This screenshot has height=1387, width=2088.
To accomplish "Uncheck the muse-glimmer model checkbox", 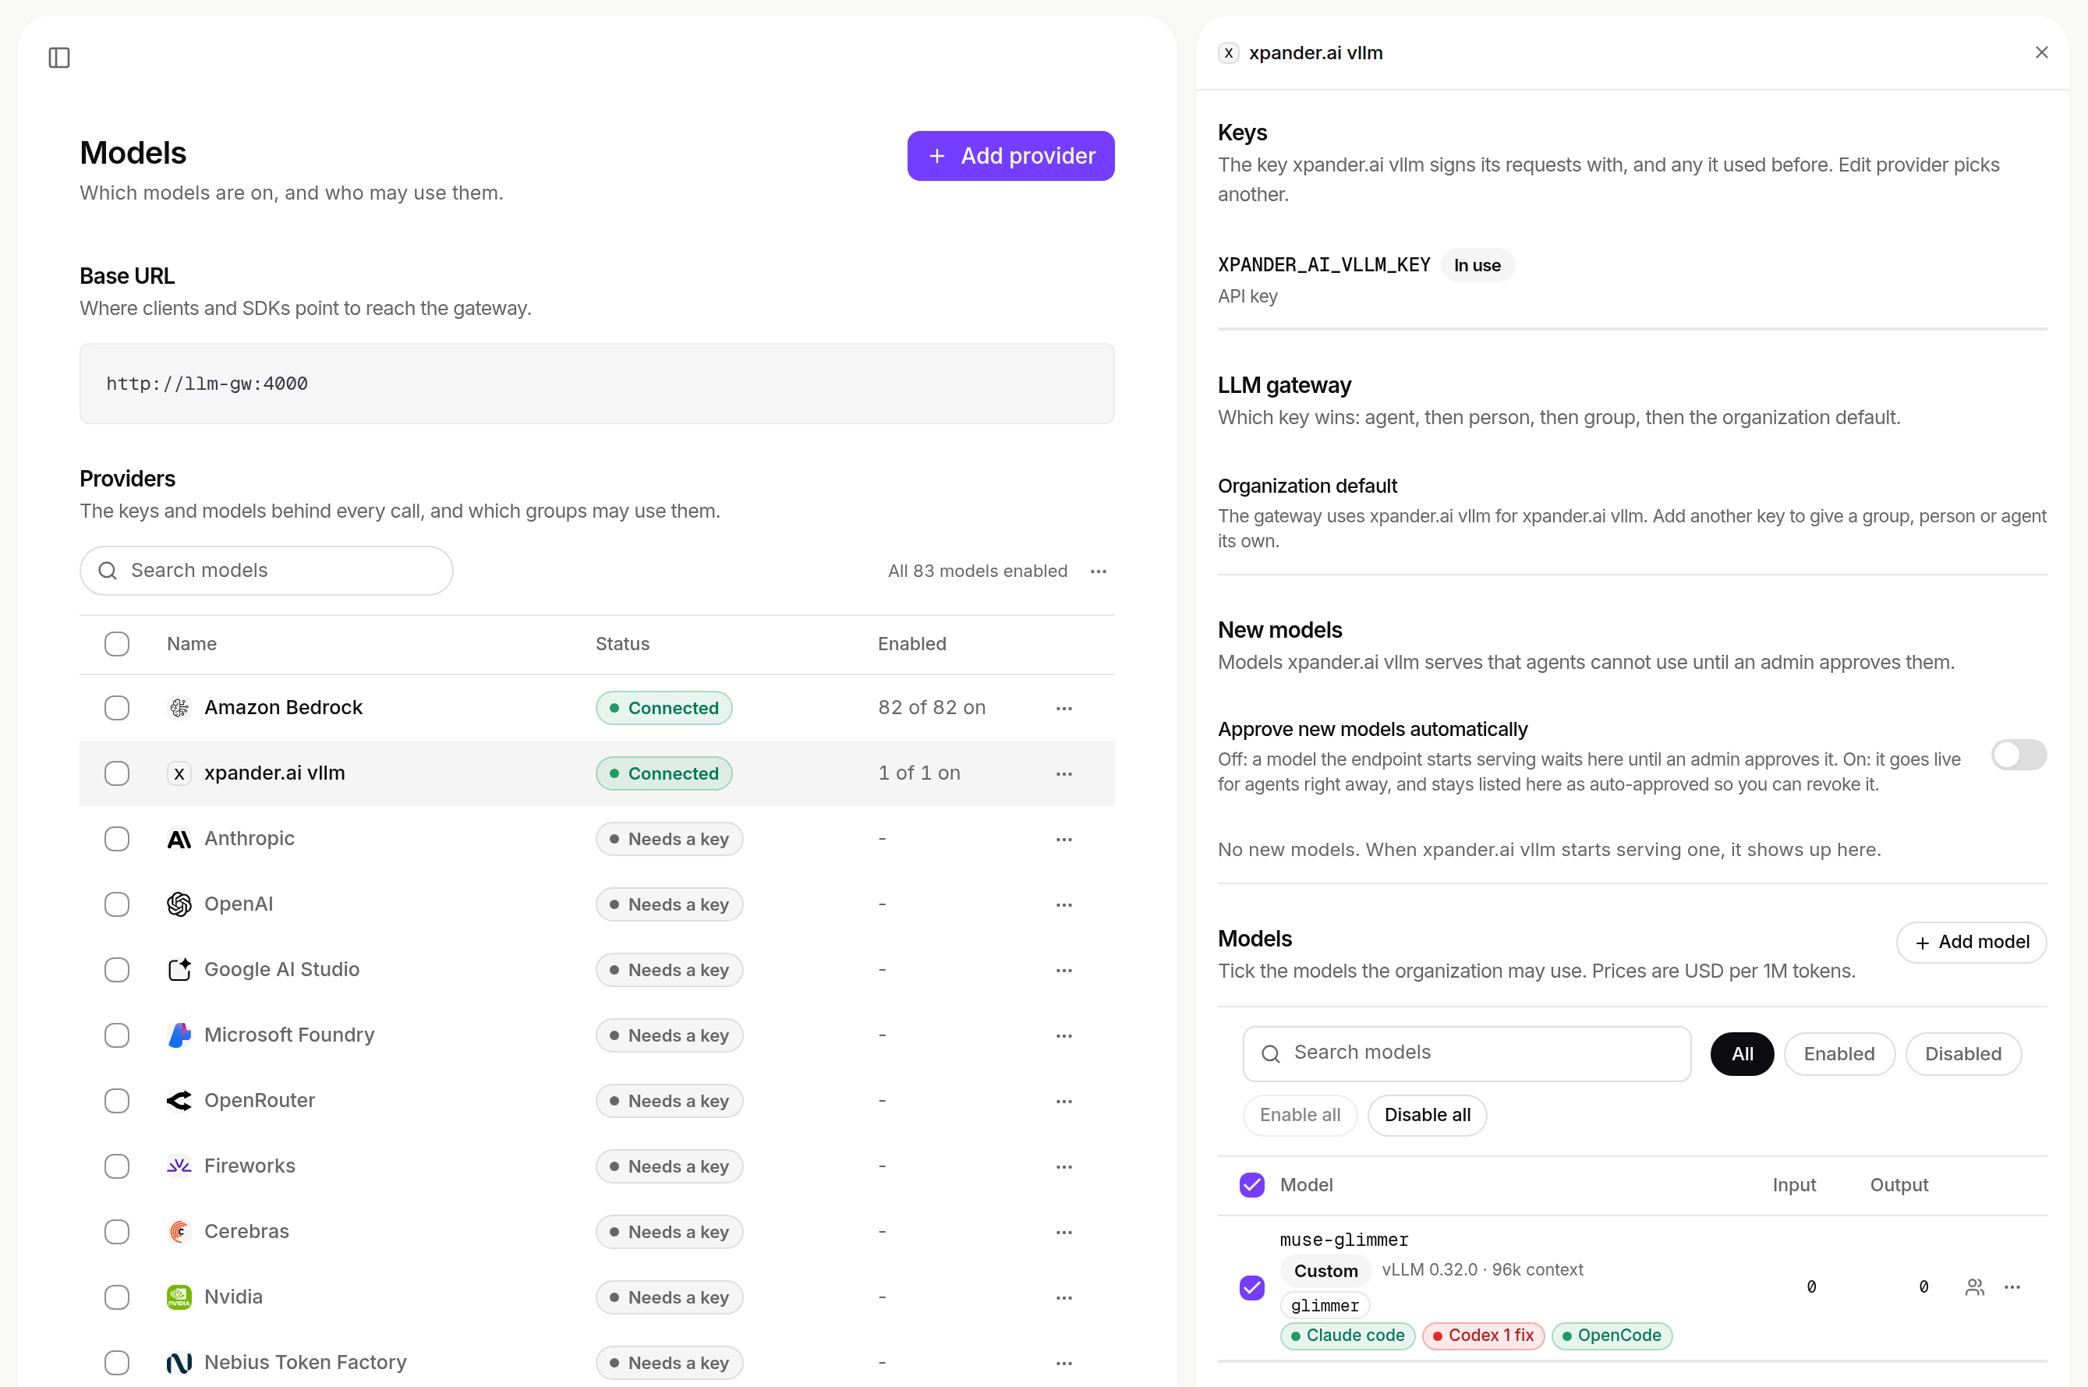I will [1251, 1287].
